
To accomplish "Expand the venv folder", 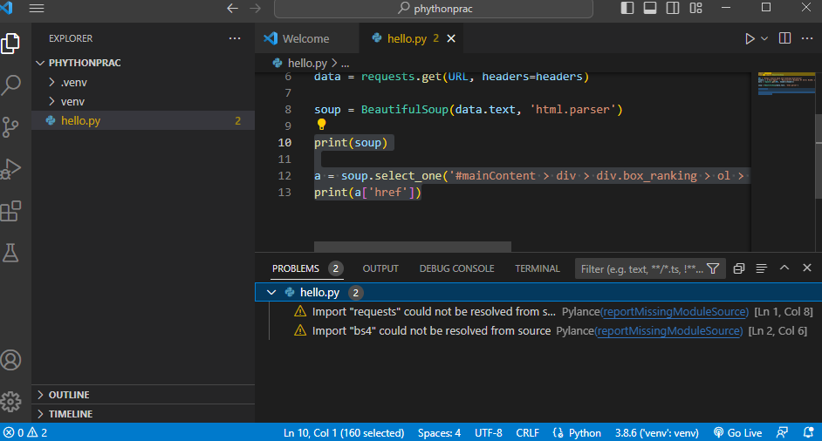I will [x=143, y=102].
